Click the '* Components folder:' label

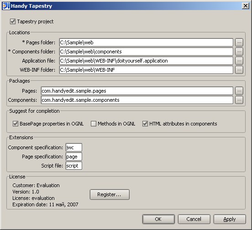click(x=31, y=52)
